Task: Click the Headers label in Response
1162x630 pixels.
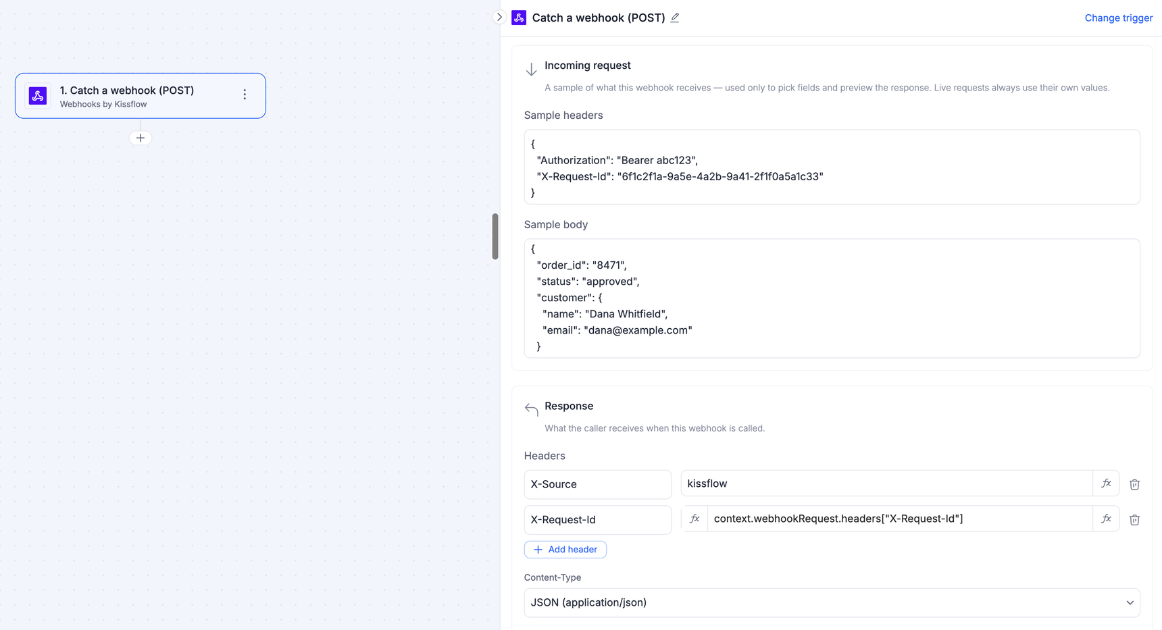Action: [545, 456]
